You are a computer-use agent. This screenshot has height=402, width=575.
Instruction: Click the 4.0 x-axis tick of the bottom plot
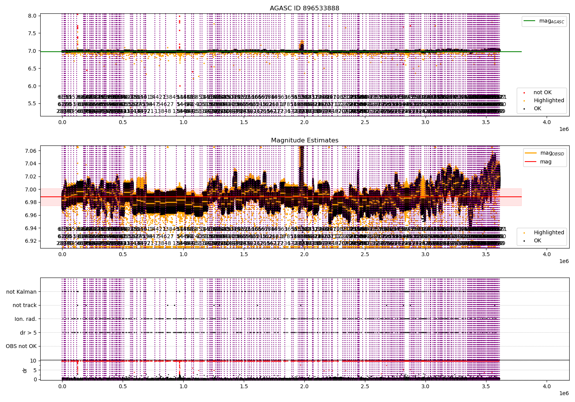tap(547, 387)
